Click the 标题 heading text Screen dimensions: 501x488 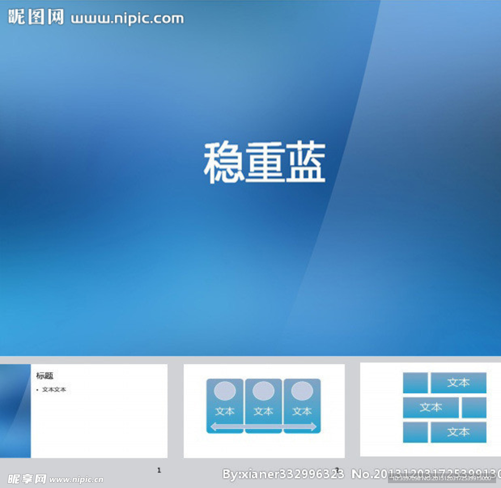[x=45, y=376]
